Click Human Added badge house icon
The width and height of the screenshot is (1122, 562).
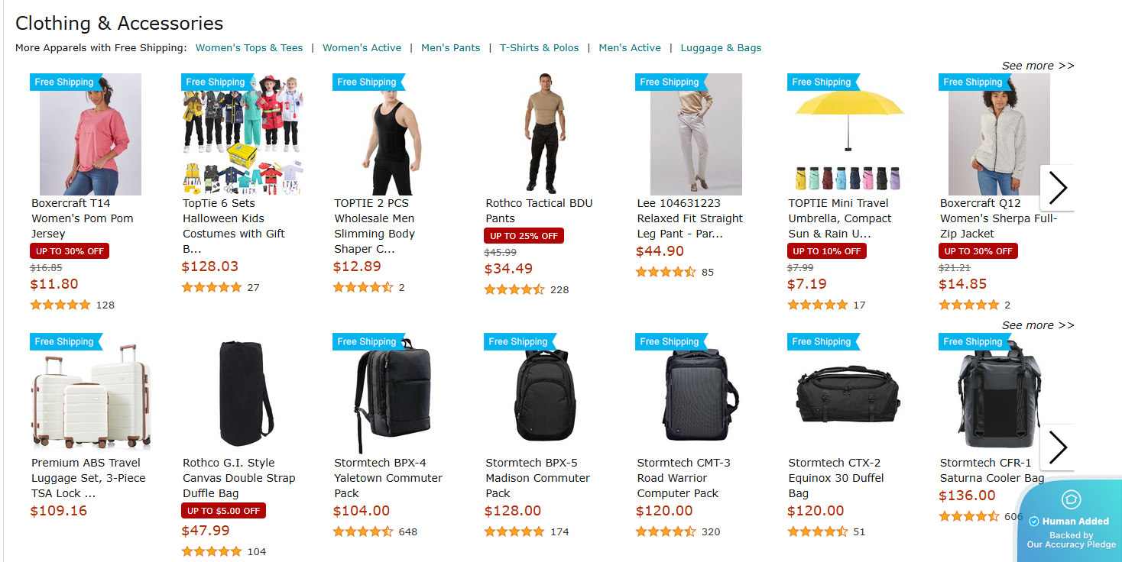point(1071,500)
